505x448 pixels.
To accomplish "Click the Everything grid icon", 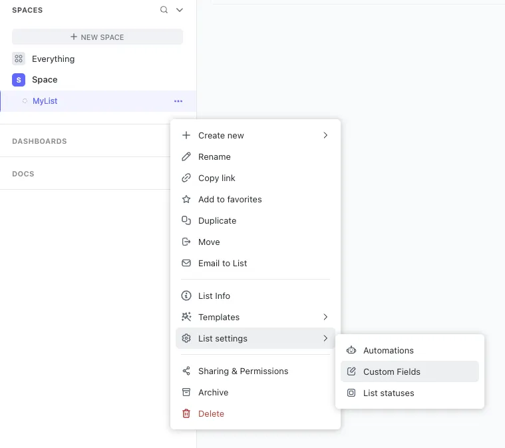I will coord(19,59).
